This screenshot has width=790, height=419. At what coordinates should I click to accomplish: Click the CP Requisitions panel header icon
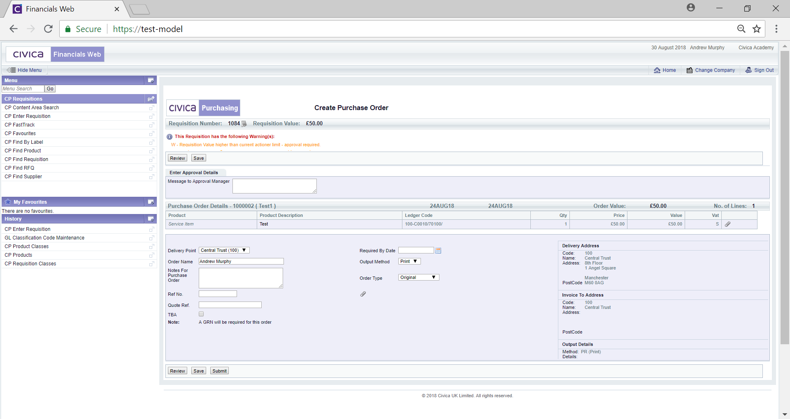click(x=151, y=99)
